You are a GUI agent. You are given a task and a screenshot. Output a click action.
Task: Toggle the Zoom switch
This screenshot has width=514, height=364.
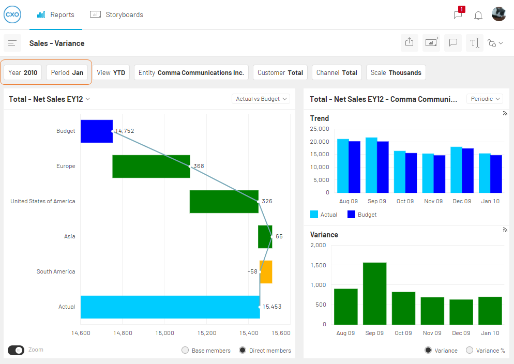16,350
